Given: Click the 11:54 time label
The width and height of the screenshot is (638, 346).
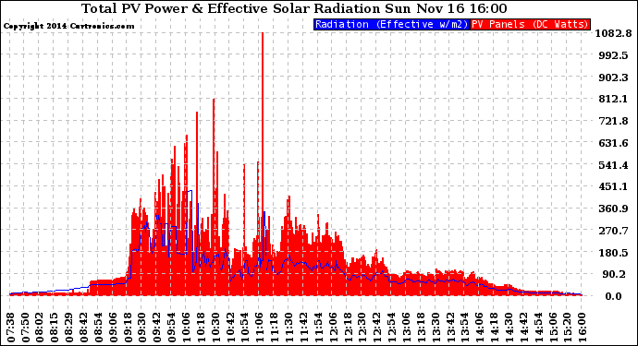Looking at the screenshot, I should [319, 328].
